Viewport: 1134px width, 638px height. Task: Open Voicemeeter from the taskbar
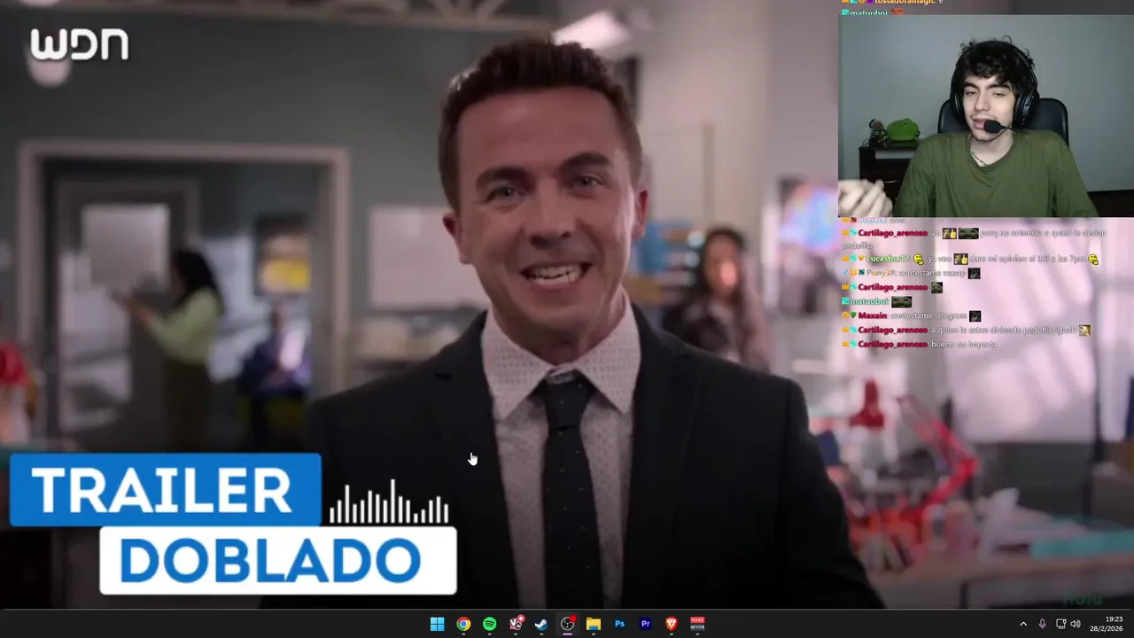697,624
